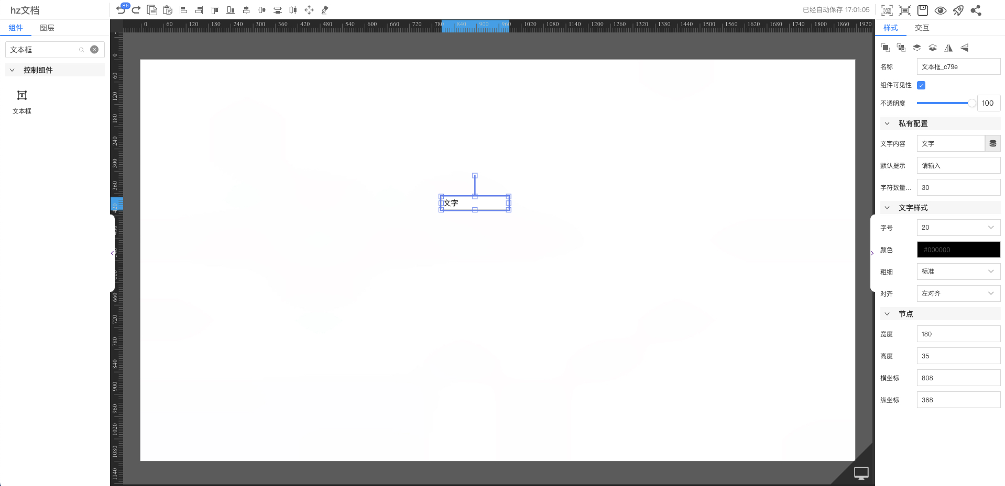
Task: Align selected components to the bottom
Action: tap(231, 10)
